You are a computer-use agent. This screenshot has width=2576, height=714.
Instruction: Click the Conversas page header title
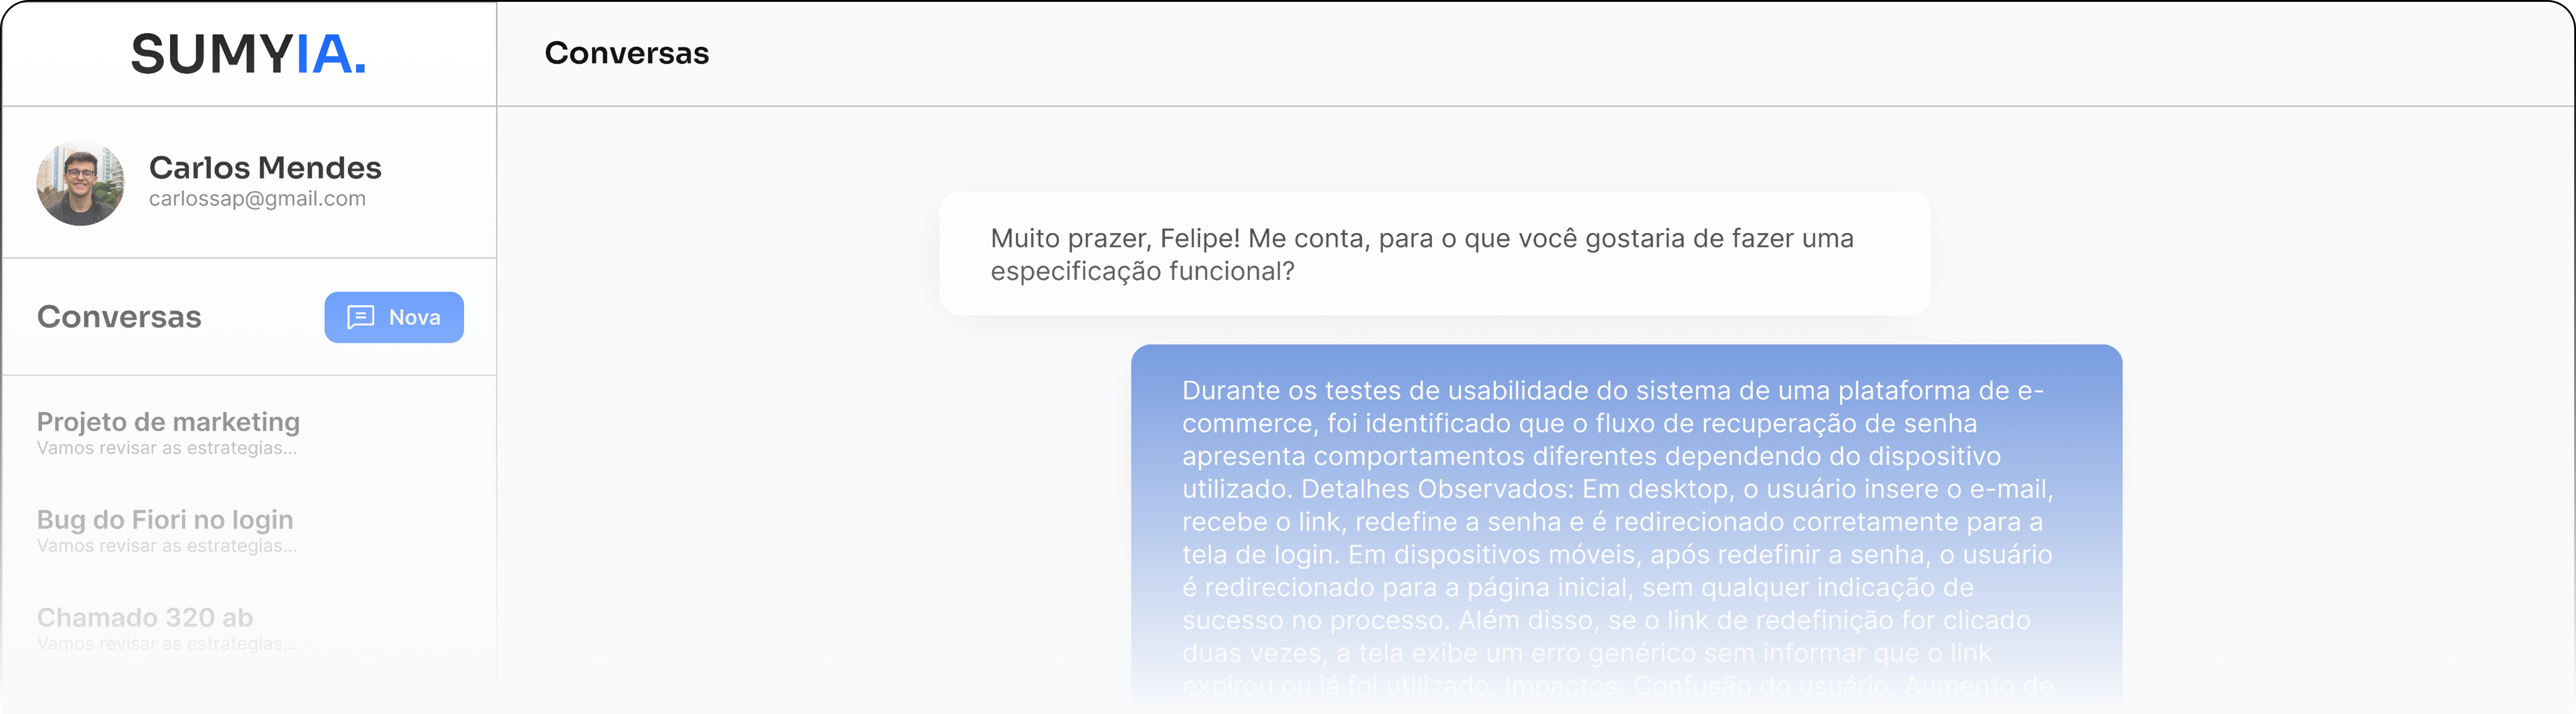coord(626,53)
